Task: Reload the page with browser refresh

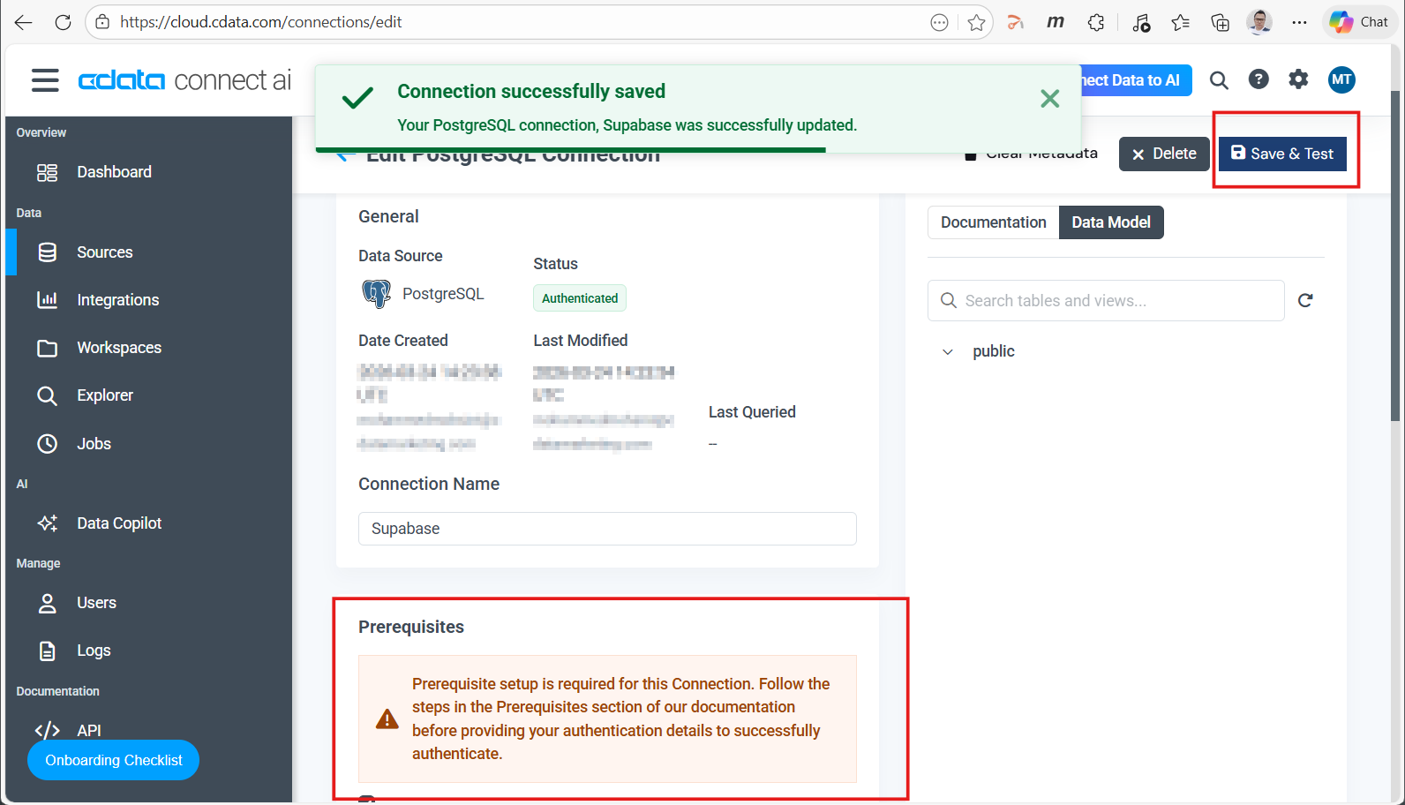Action: coord(63,23)
